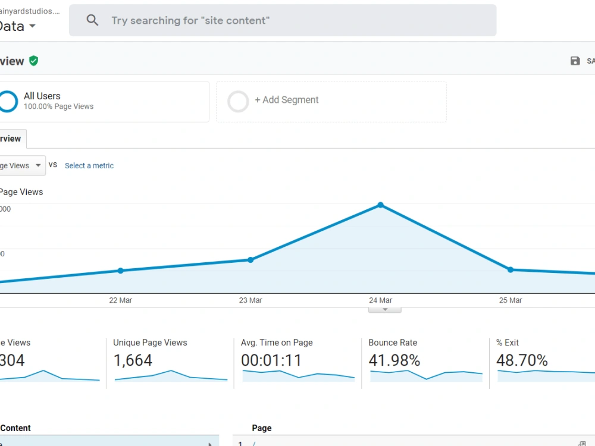
Task: Open the Data account dropdown arrow
Action: tap(32, 26)
